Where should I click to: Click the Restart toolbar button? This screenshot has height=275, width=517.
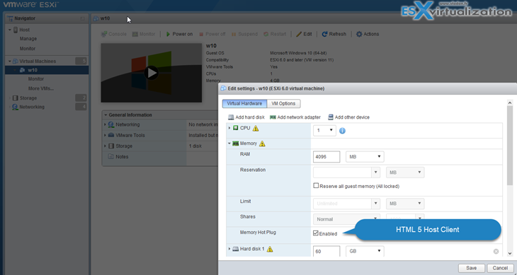pyautogui.click(x=275, y=34)
